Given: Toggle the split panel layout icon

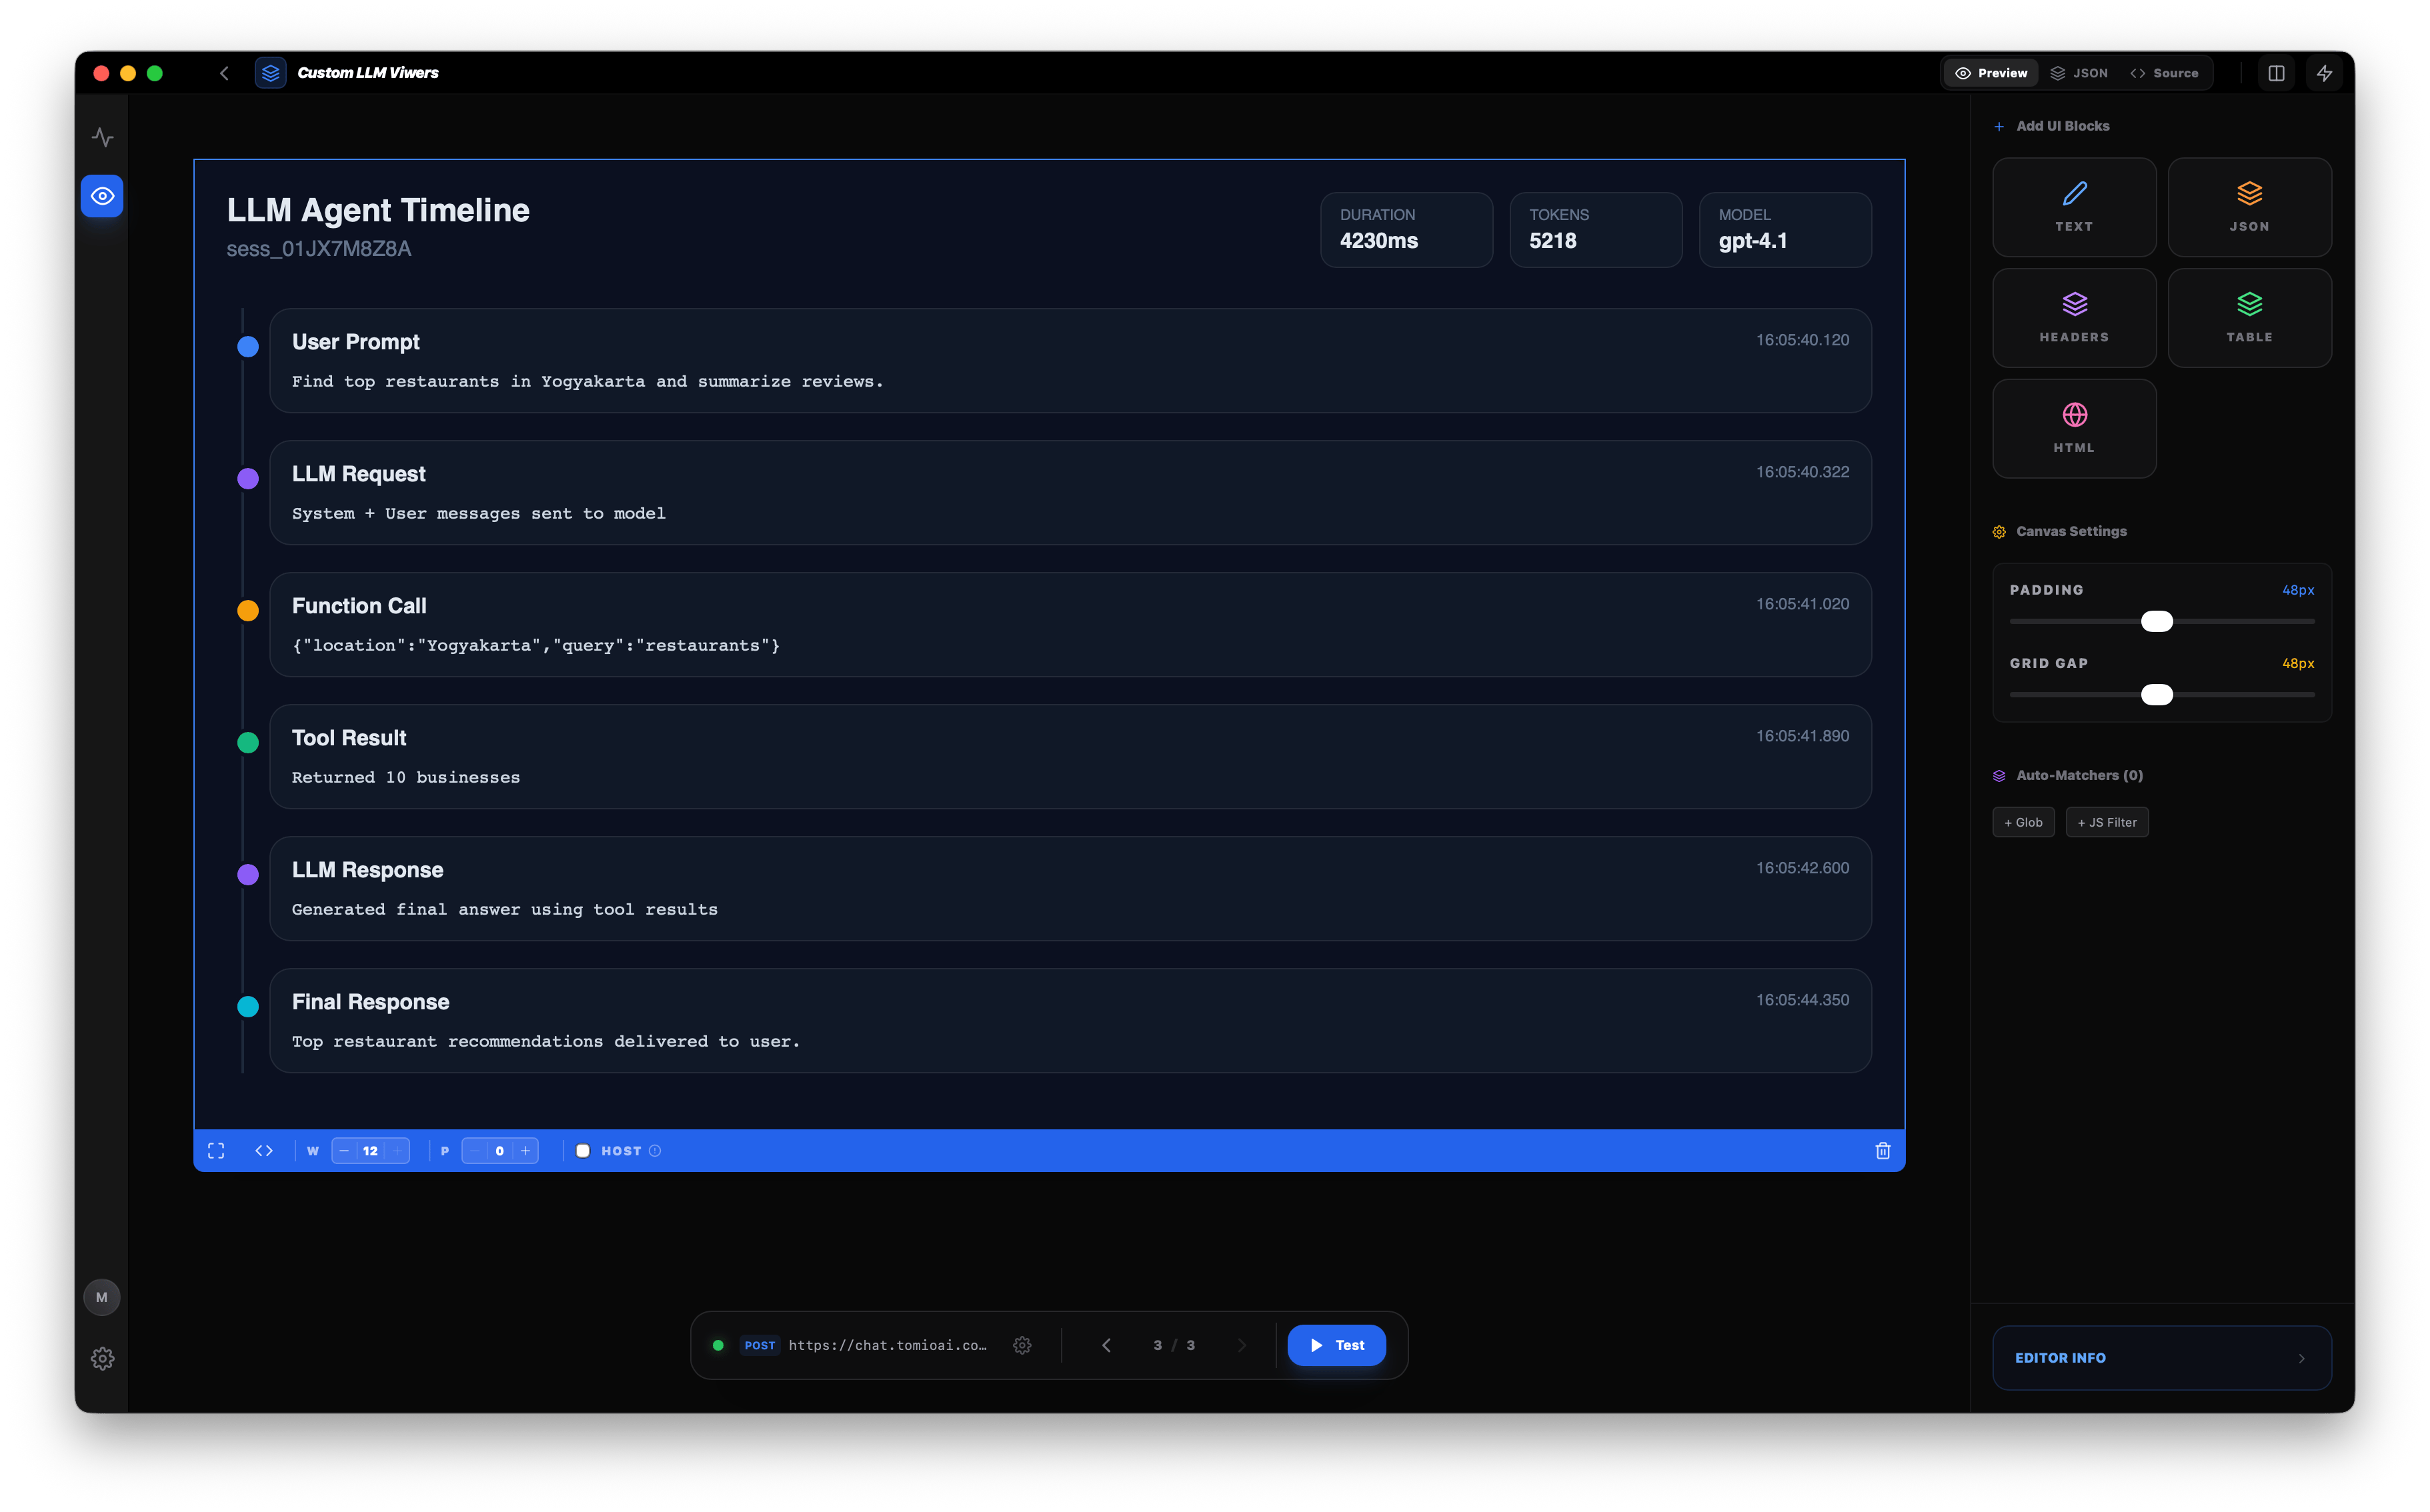Looking at the screenshot, I should point(2276,73).
